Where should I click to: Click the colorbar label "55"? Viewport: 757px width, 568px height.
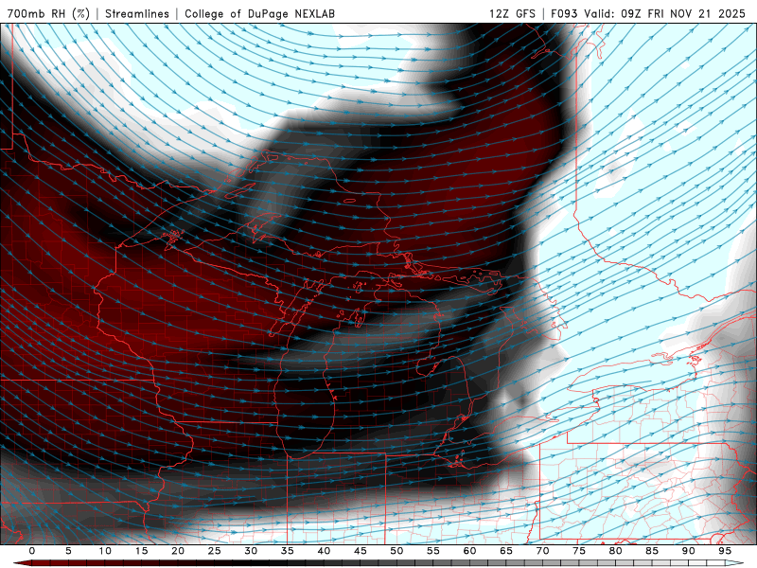coord(433,551)
